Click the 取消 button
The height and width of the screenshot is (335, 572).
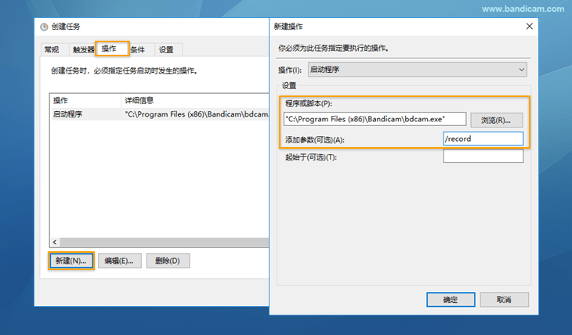tap(504, 300)
